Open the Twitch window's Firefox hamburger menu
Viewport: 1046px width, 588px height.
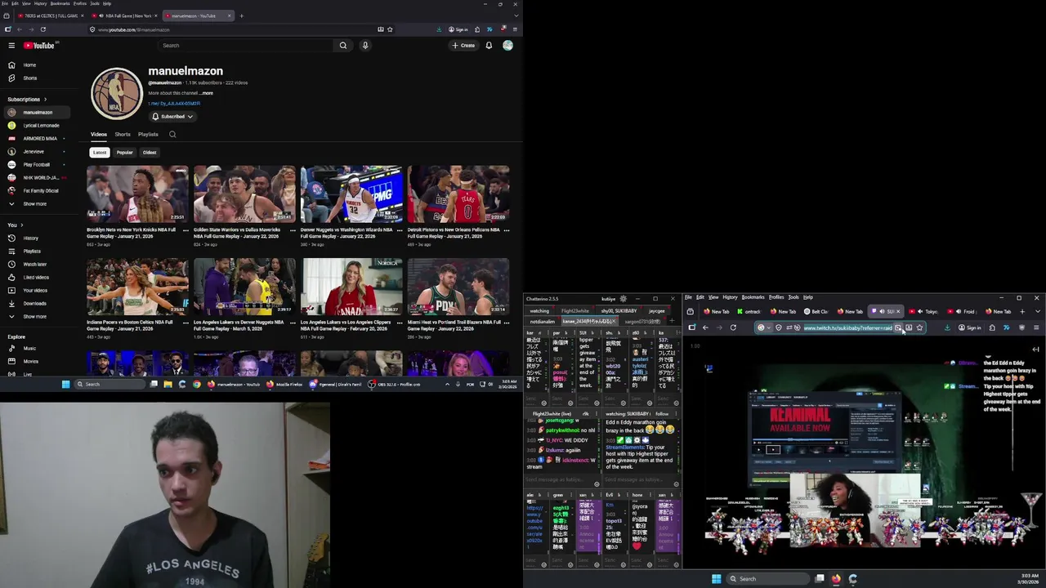point(1036,327)
